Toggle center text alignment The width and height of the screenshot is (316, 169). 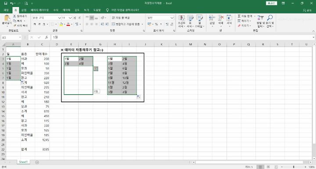(x=92, y=24)
